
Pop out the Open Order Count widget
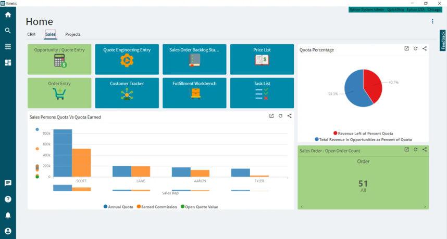tap(407, 150)
